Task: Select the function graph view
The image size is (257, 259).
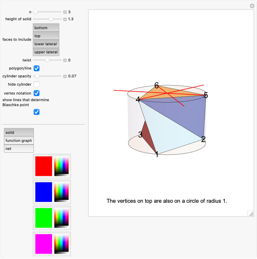Action: [x=19, y=141]
